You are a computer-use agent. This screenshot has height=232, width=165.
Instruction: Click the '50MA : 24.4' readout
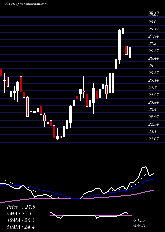[x=20, y=227]
